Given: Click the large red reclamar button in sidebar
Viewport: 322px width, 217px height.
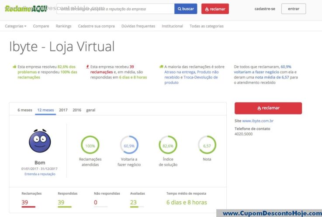Looking at the screenshot, I should click(268, 108).
